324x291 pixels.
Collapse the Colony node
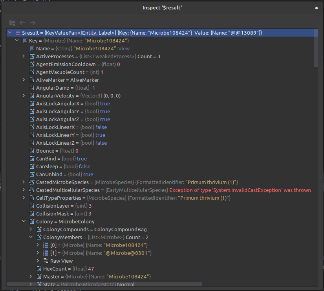point(24,221)
